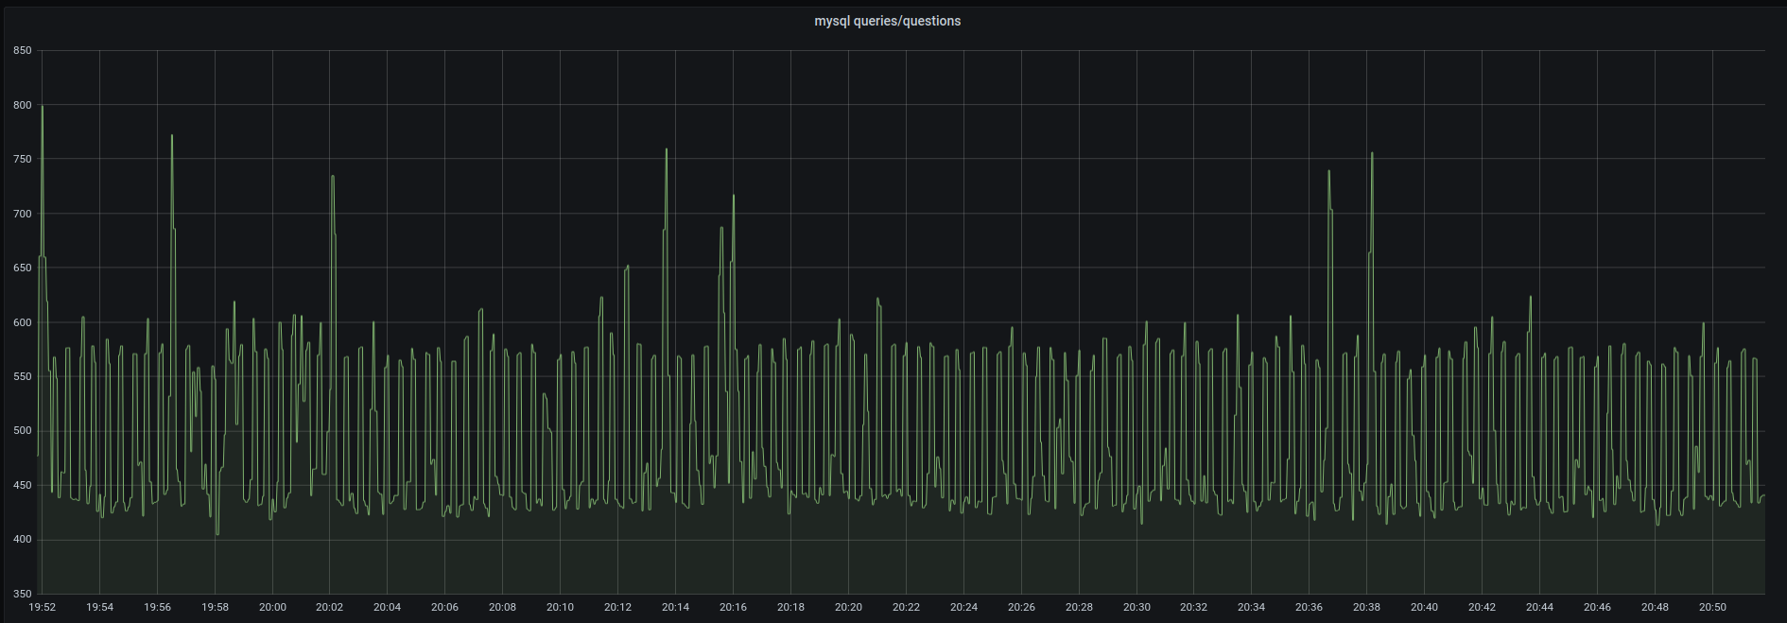Click the spike just after 19:56
This screenshot has height=623, width=1787.
point(171,137)
